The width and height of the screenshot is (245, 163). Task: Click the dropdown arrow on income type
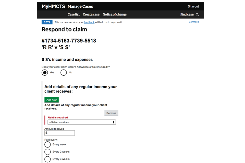coord(114,122)
